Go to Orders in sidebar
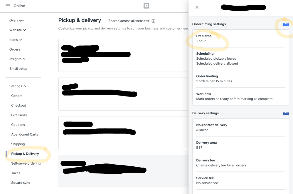This screenshot has width=293, height=194. [x=15, y=49]
